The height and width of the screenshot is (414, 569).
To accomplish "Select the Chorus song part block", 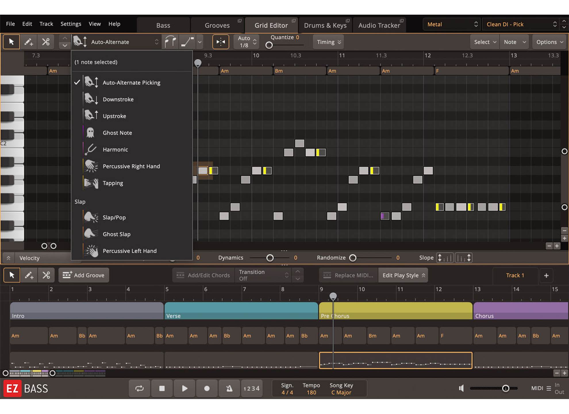I will (x=520, y=310).
